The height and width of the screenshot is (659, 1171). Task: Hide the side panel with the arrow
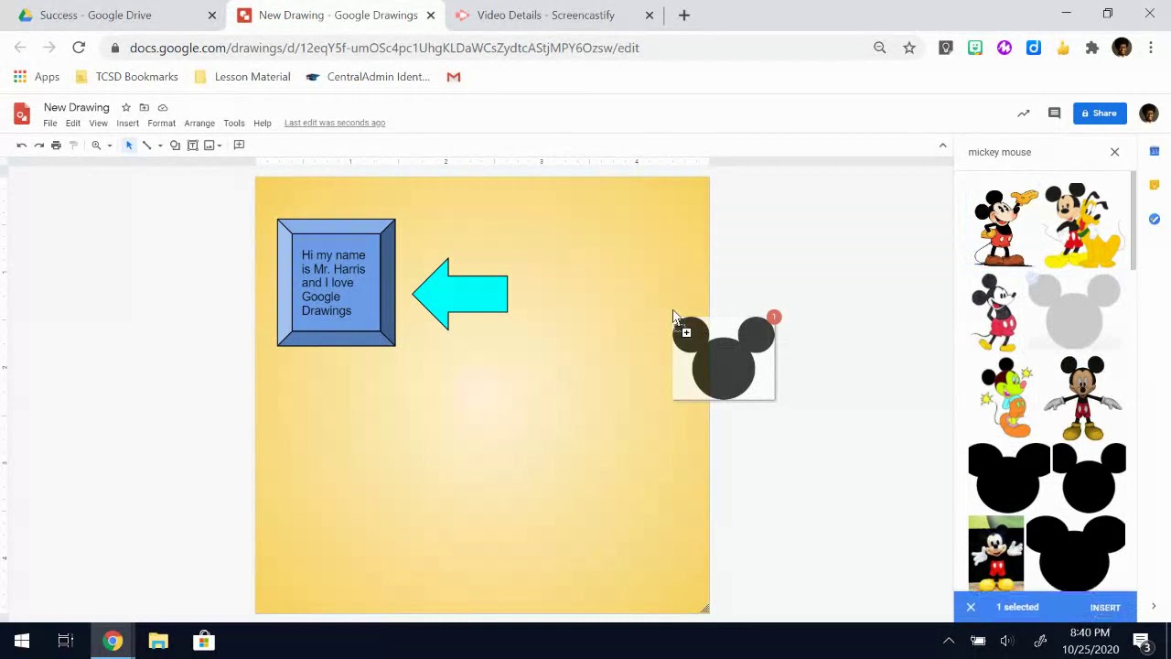click(x=1154, y=607)
